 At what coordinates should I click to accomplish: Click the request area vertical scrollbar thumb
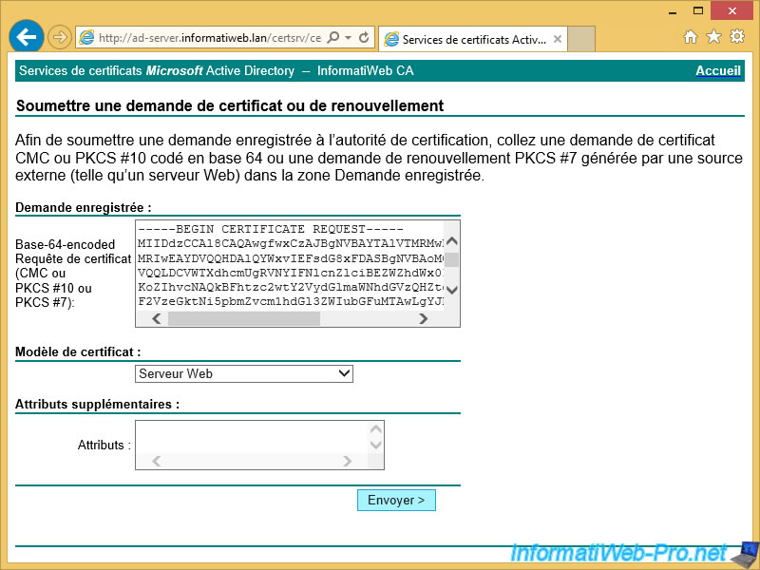click(x=452, y=259)
